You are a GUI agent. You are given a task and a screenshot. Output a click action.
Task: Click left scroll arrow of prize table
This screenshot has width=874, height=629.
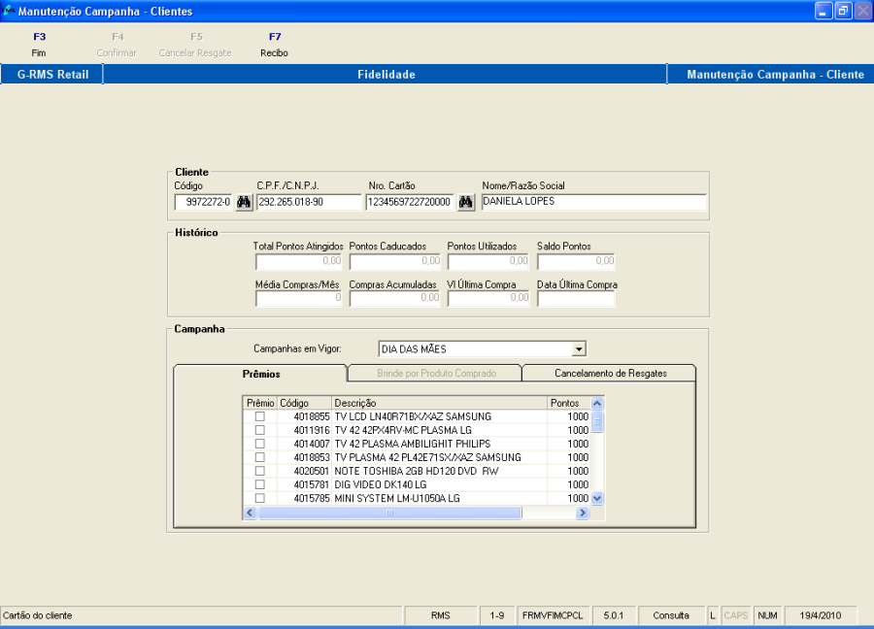(250, 512)
